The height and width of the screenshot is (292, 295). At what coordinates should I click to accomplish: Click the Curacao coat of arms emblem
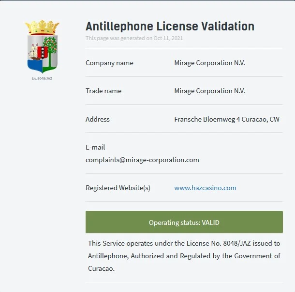pos(42,46)
